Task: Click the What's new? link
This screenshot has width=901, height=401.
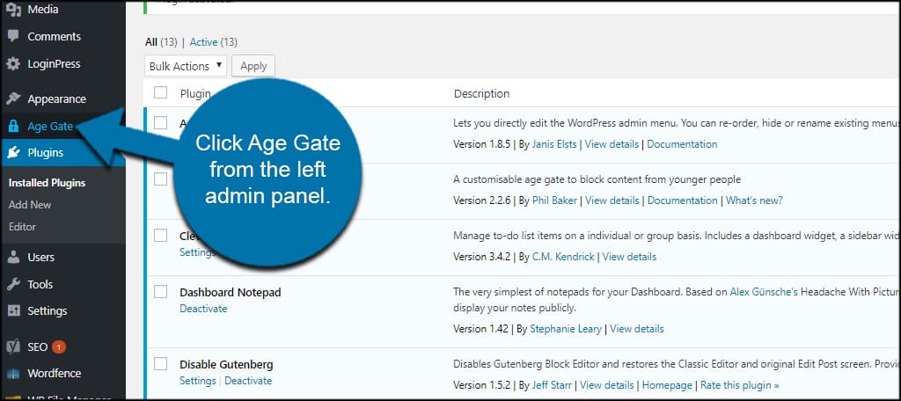Action: (754, 200)
